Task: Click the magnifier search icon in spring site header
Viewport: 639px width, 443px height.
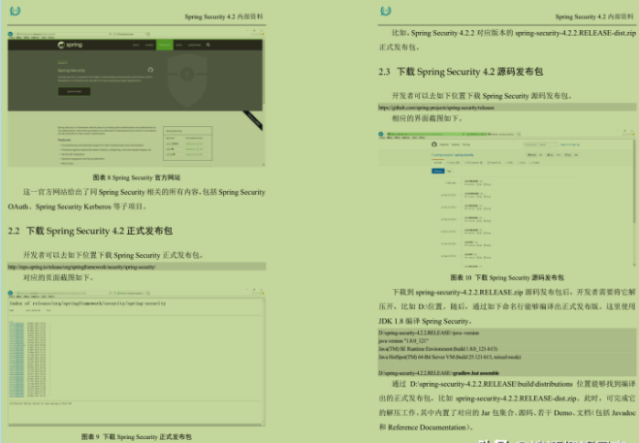Action: (x=208, y=45)
